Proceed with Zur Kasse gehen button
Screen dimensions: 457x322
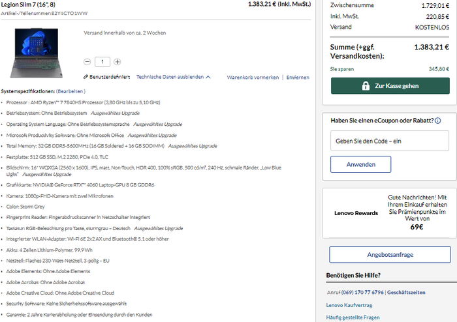click(x=390, y=86)
